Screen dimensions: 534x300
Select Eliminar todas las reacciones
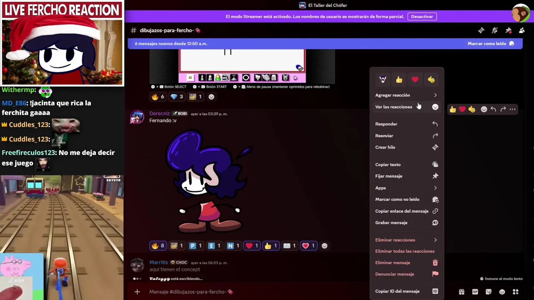(407, 251)
